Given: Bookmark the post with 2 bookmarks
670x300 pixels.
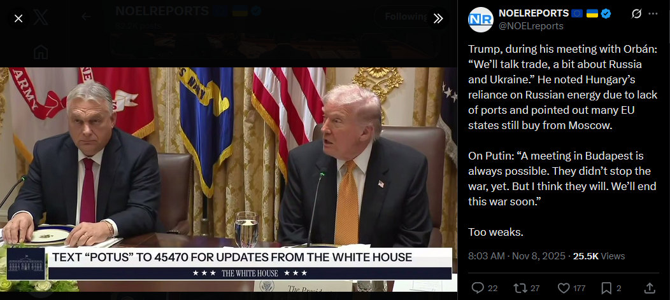Looking at the screenshot, I should [611, 289].
